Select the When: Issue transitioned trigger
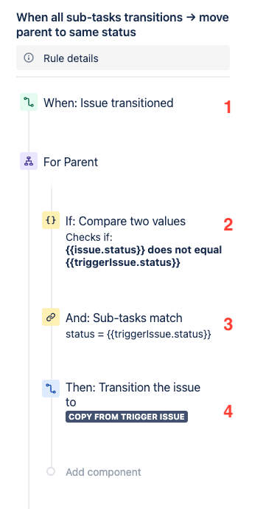This screenshot has width=277, height=509. [108, 103]
